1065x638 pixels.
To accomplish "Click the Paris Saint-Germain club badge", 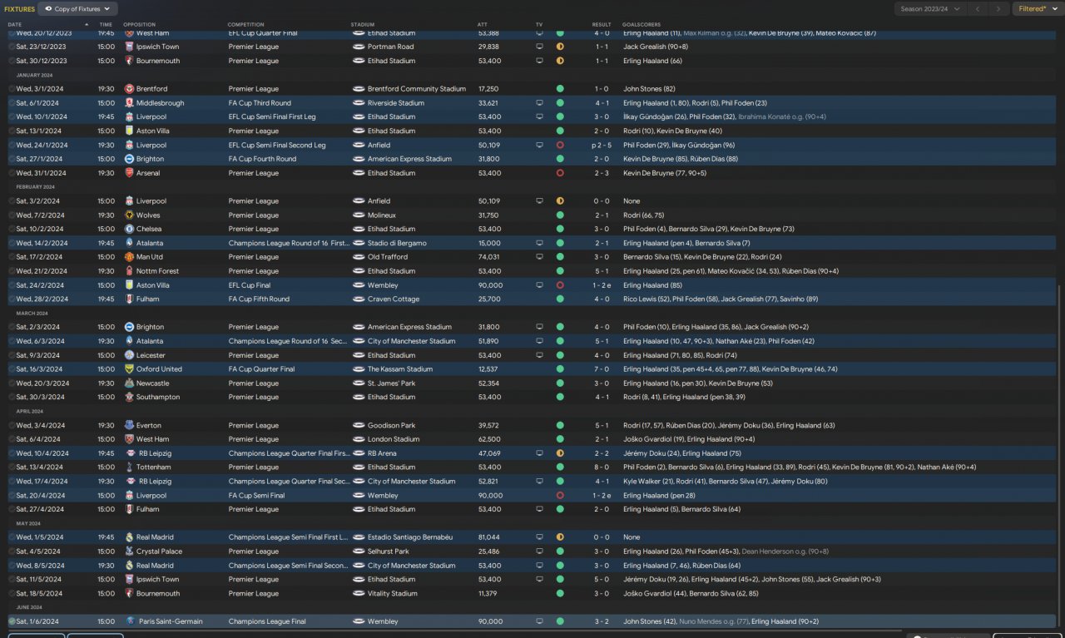I will [x=129, y=621].
